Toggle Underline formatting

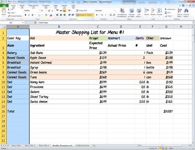32,15
